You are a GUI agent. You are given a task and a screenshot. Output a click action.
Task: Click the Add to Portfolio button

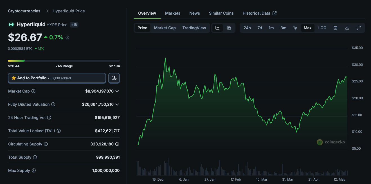[57, 78]
